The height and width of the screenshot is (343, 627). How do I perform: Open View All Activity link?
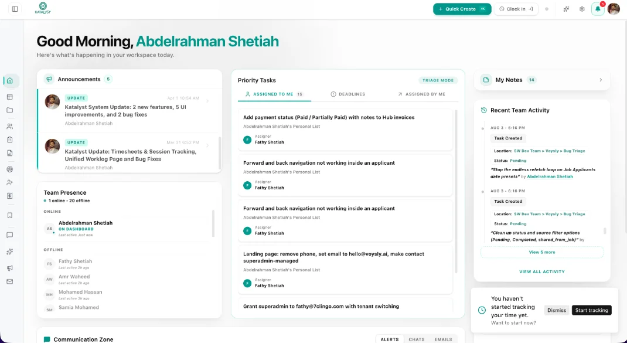[x=542, y=271]
